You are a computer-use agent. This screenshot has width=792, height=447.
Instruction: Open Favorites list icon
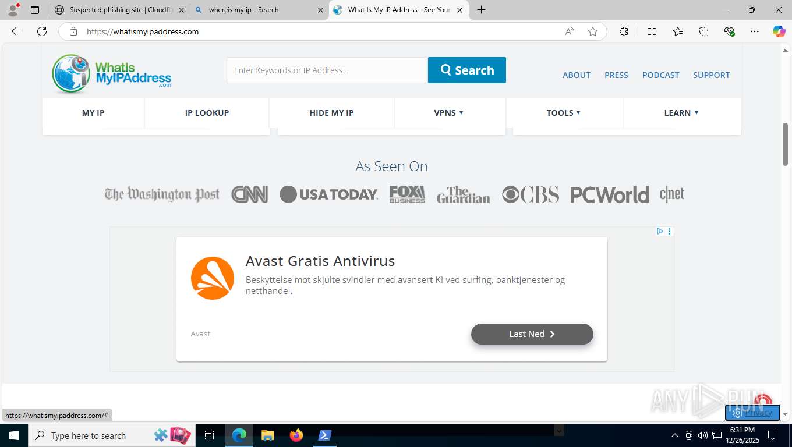tap(678, 31)
